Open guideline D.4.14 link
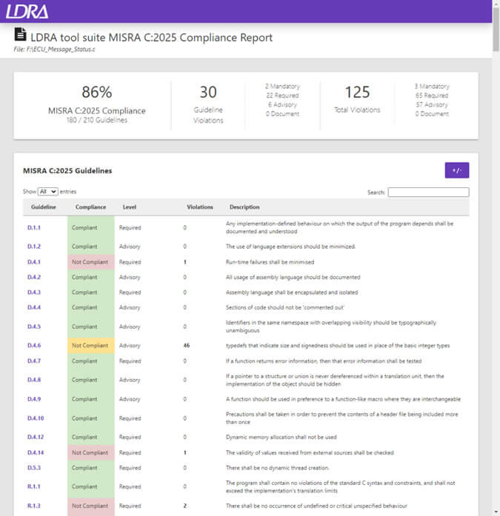This screenshot has width=500, height=516. tap(36, 452)
